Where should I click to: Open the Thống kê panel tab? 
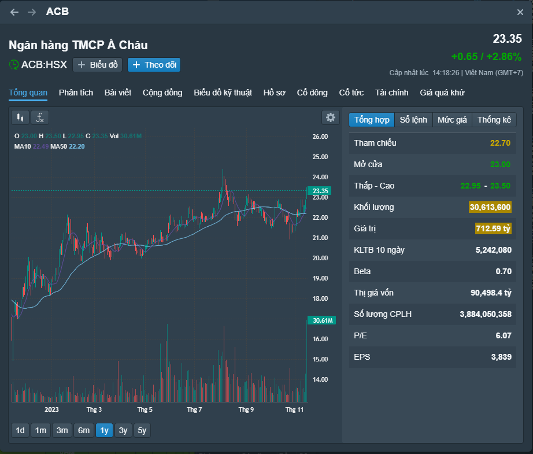tap(494, 120)
